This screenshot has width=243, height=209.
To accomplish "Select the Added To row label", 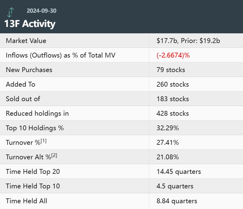I will coord(21,84).
